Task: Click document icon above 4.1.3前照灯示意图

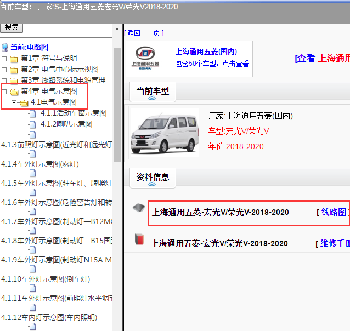Action: tap(33, 134)
